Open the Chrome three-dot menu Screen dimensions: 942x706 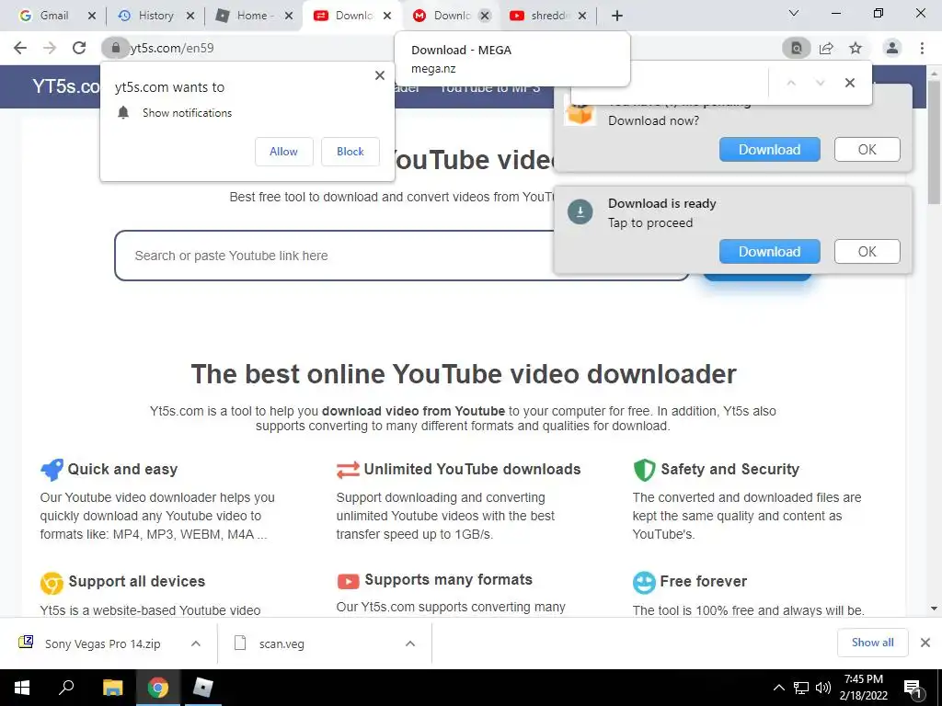click(922, 48)
